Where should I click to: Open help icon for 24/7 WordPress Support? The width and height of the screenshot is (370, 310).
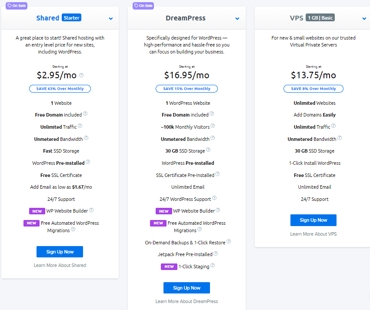click(x=214, y=198)
